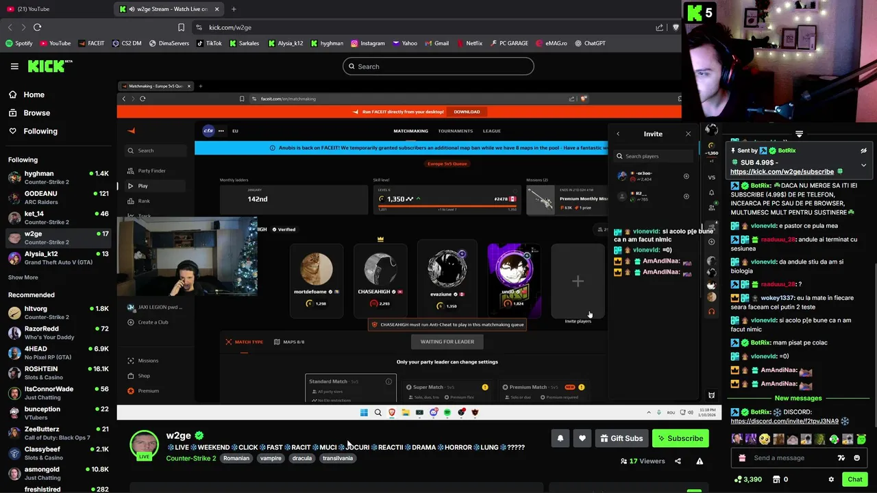Click the transilvania tag

pos(338,458)
